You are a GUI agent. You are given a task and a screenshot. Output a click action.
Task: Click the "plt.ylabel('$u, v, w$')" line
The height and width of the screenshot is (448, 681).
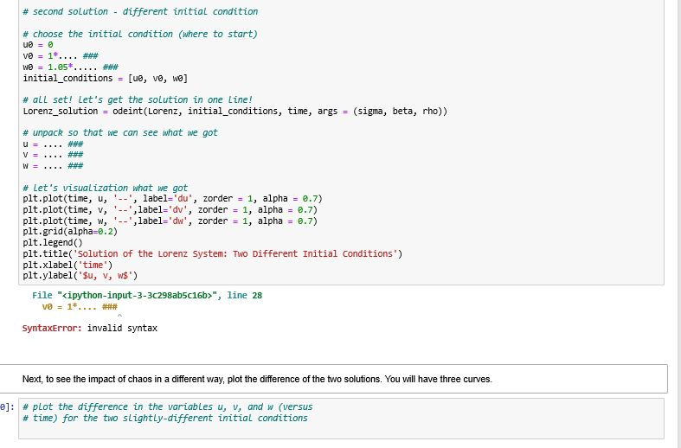(80, 276)
